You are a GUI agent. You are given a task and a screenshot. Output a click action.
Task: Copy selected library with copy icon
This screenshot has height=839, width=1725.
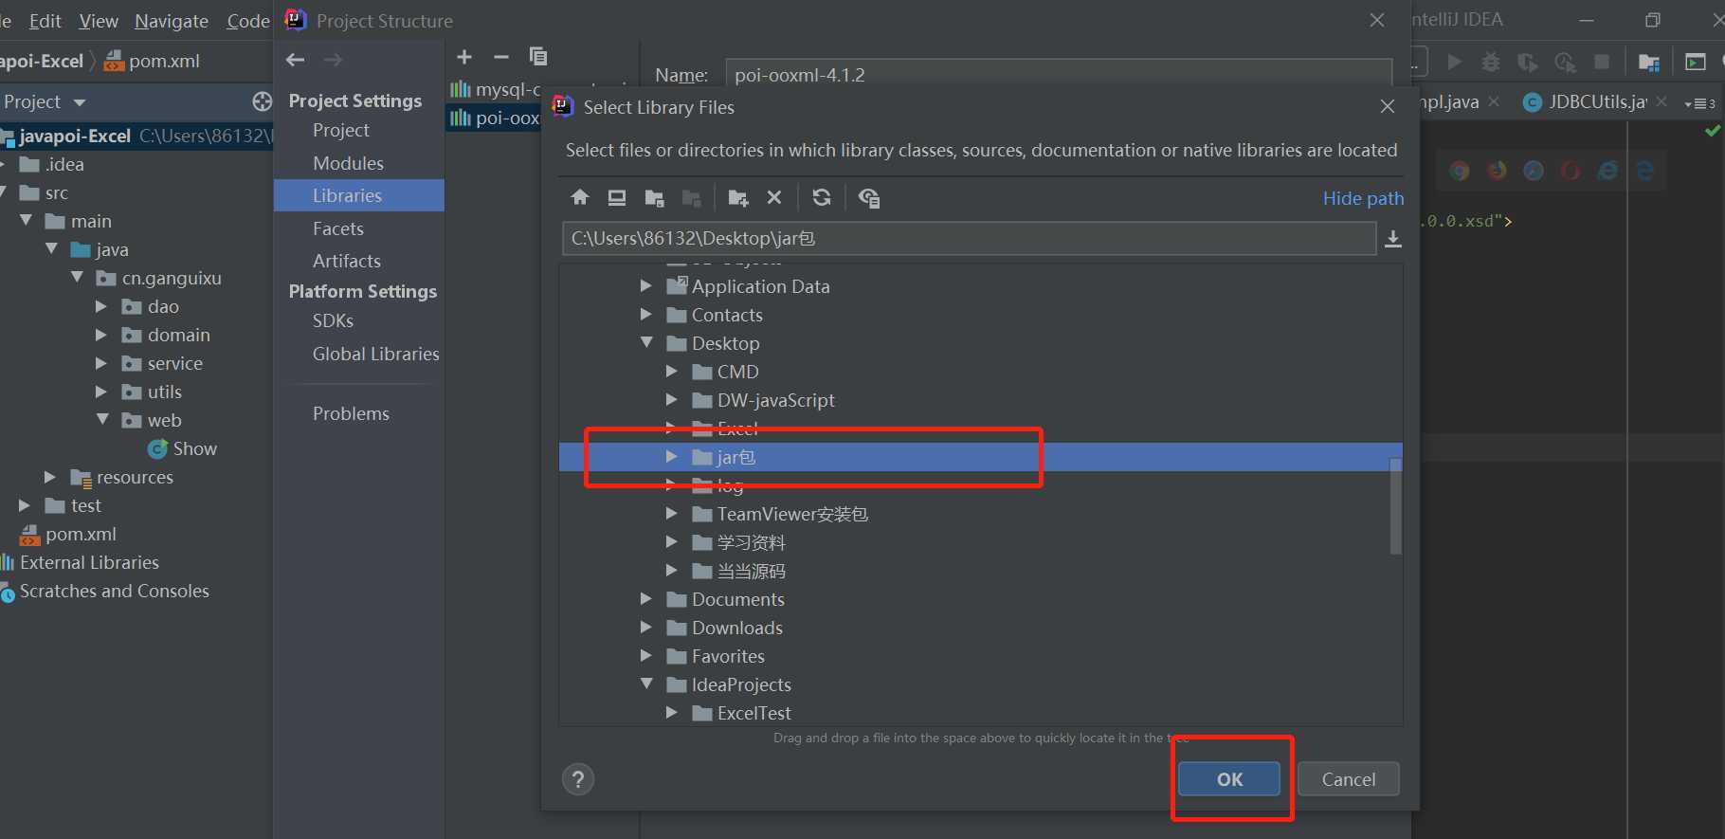[538, 57]
